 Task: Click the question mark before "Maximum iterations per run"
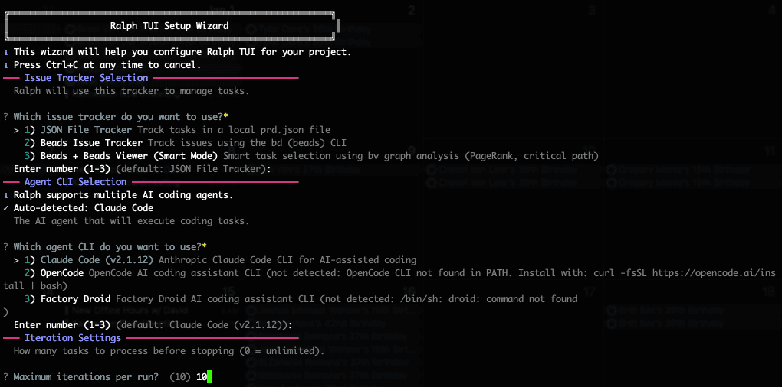coord(6,377)
